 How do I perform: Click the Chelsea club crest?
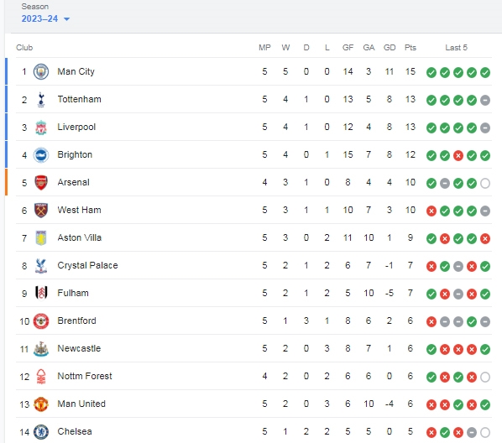[41, 432]
